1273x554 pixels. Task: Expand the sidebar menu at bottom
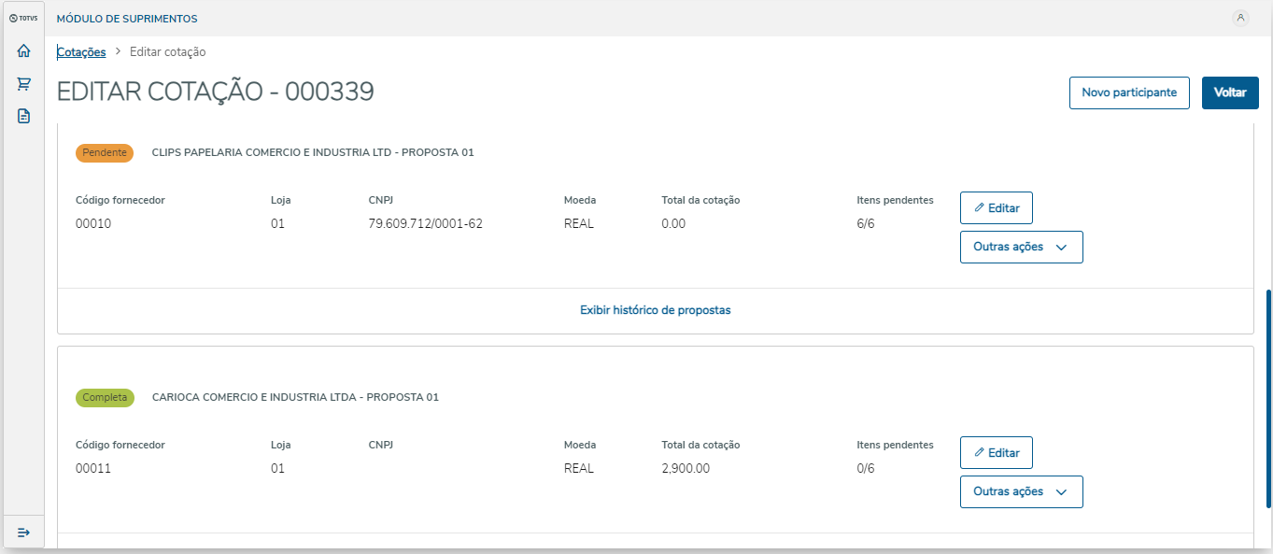tap(23, 533)
